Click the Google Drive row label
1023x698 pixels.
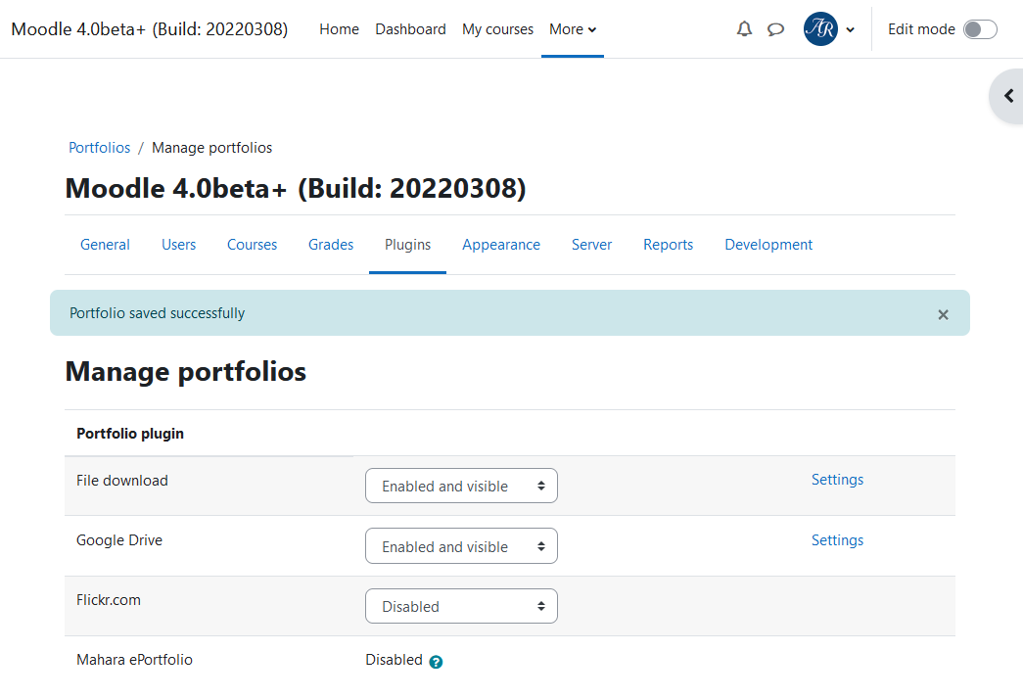119,540
